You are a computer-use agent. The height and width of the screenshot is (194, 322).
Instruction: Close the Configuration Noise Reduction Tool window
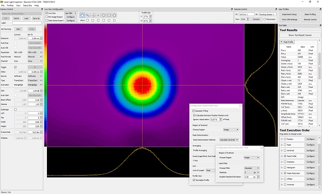(x=261, y=148)
